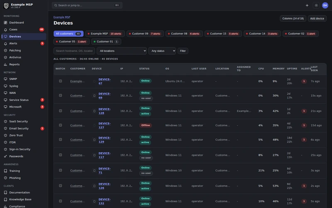Sort by the Memory column header

278,69
